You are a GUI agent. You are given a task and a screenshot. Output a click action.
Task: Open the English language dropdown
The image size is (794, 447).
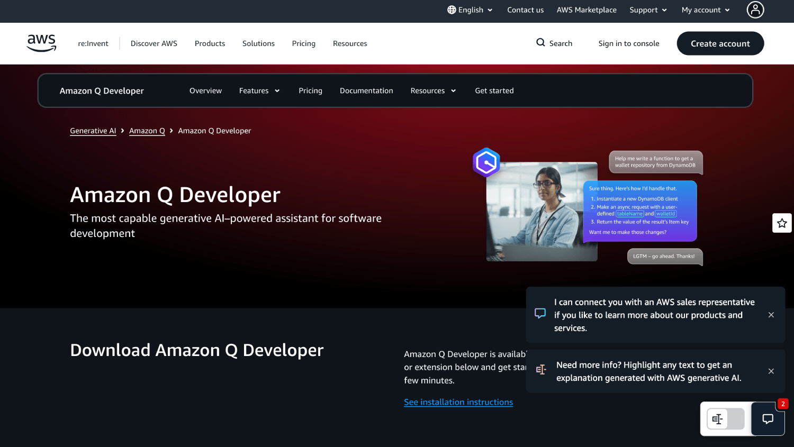click(x=470, y=10)
